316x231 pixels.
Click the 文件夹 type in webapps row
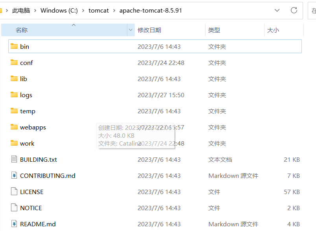pyautogui.click(x=217, y=127)
